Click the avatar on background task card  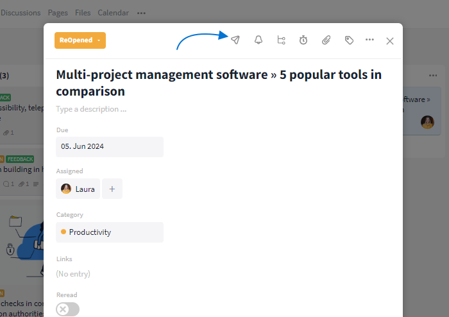(x=427, y=123)
